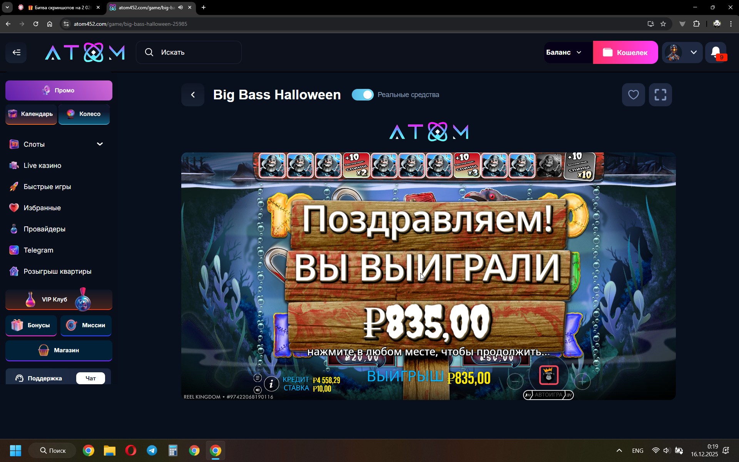Click the game info "i" icon

pyautogui.click(x=271, y=384)
